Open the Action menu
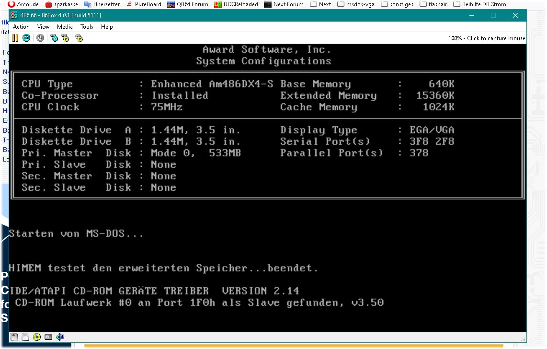547x349 pixels. click(x=21, y=27)
